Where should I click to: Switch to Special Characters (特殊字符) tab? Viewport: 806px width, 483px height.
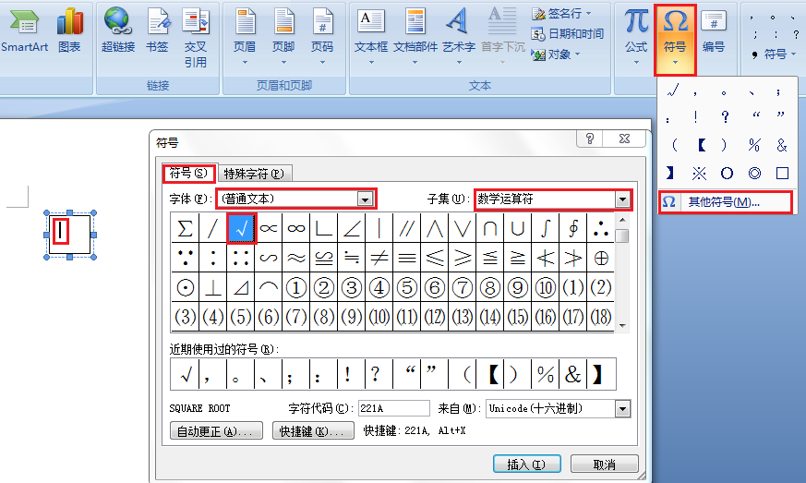[254, 174]
